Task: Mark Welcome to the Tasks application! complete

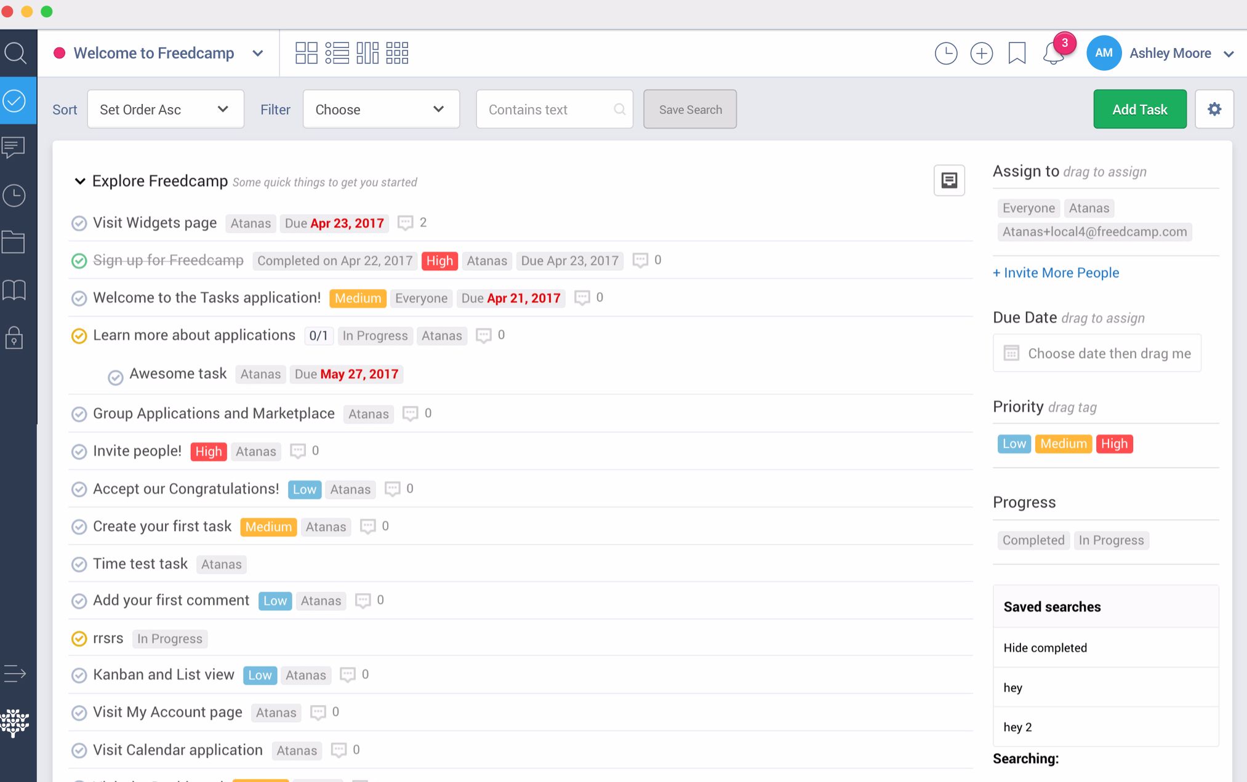Action: (x=79, y=298)
